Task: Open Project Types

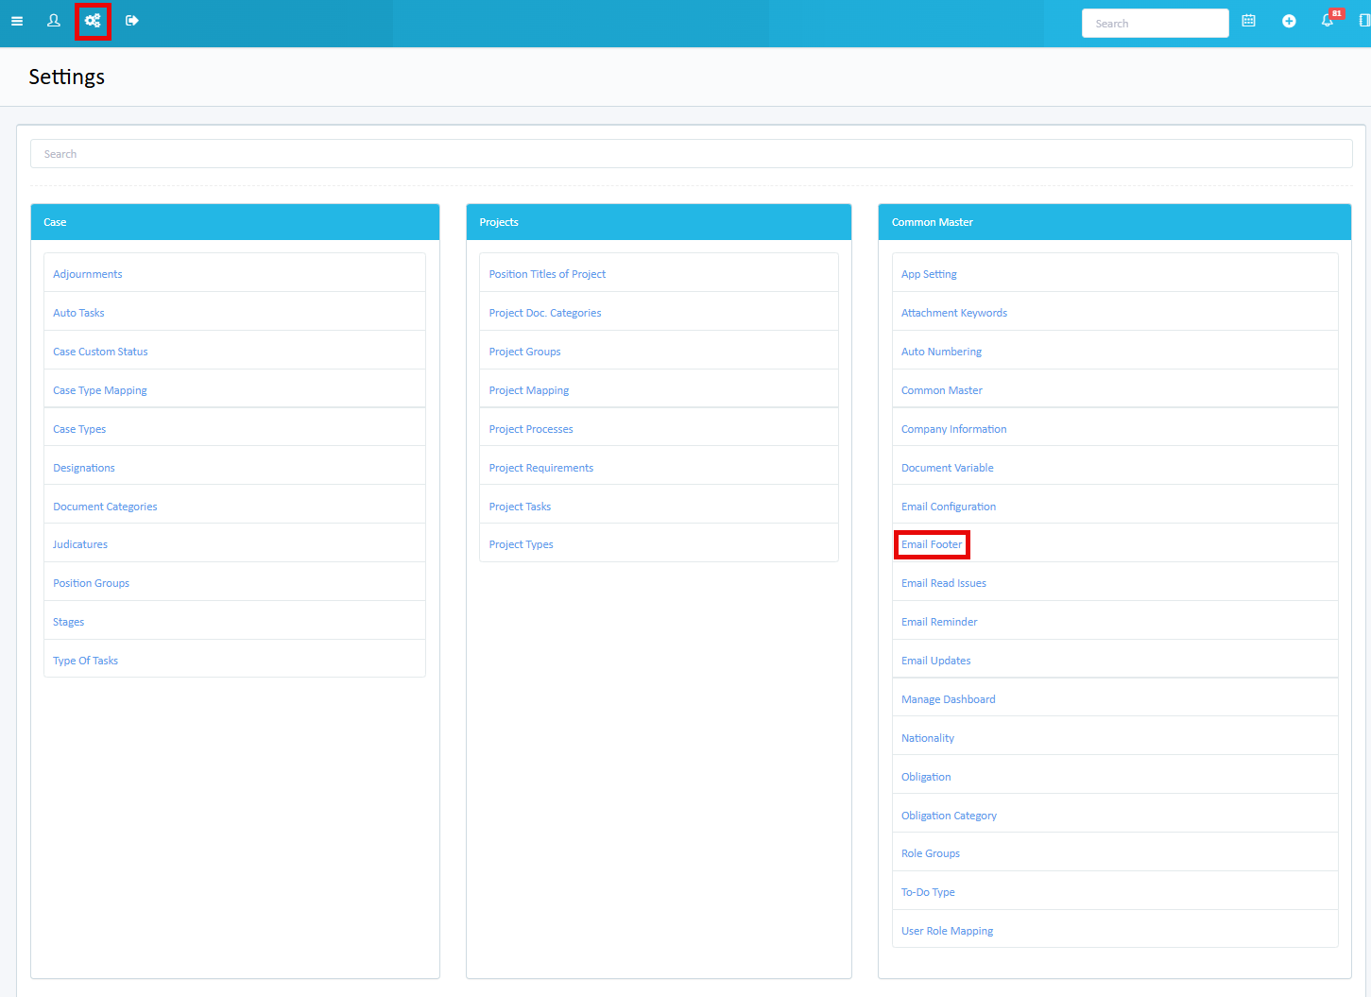Action: click(x=521, y=544)
